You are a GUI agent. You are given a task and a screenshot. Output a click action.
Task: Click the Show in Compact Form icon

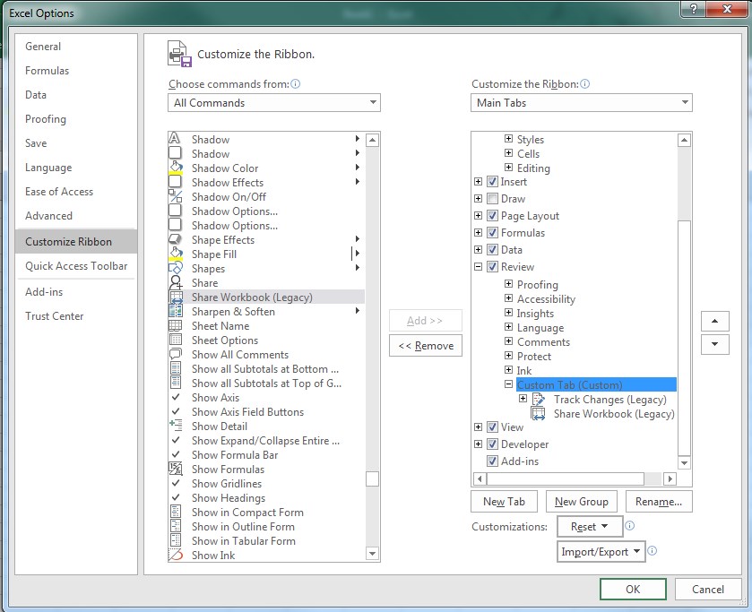[176, 512]
